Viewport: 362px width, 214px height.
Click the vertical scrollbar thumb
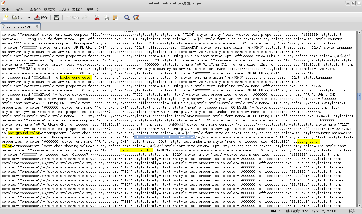[359, 96]
